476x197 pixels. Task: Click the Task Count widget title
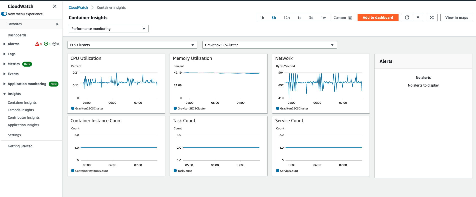coord(184,121)
